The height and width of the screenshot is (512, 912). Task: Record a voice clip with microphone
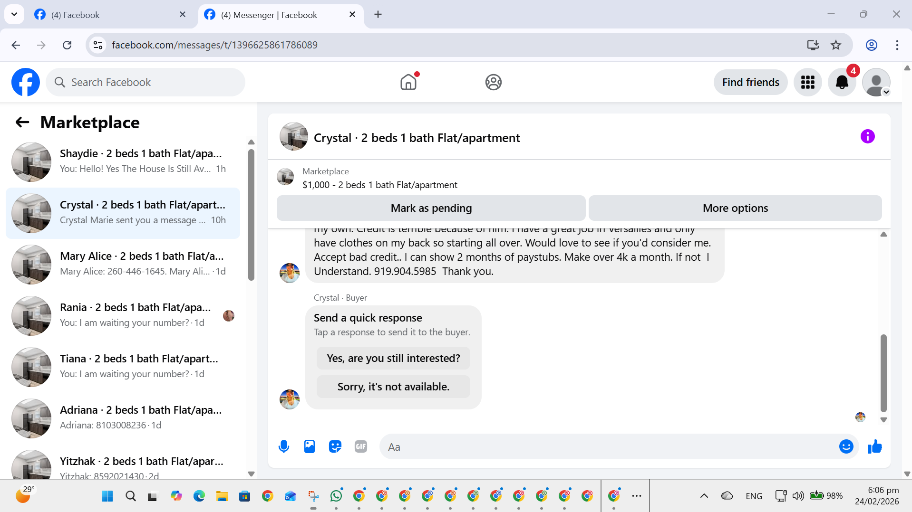point(284,446)
